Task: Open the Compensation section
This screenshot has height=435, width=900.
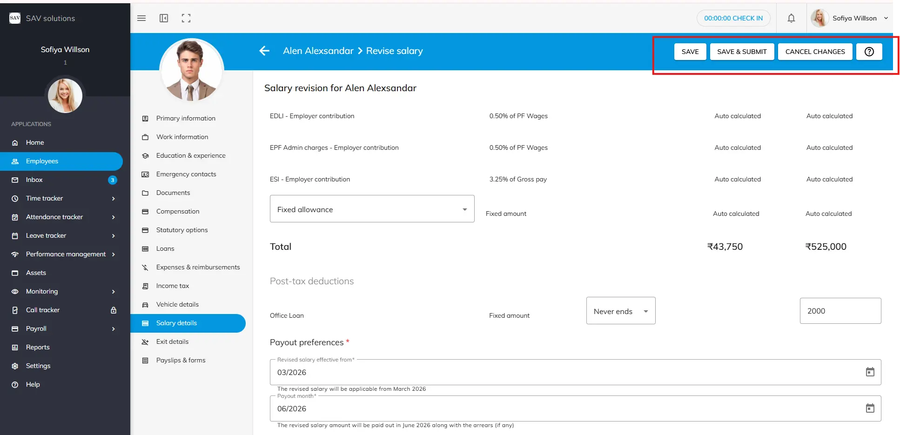Action: tap(178, 211)
